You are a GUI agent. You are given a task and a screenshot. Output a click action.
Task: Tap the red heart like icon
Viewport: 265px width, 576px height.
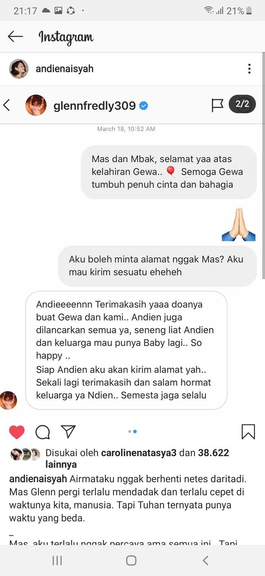coord(17,432)
